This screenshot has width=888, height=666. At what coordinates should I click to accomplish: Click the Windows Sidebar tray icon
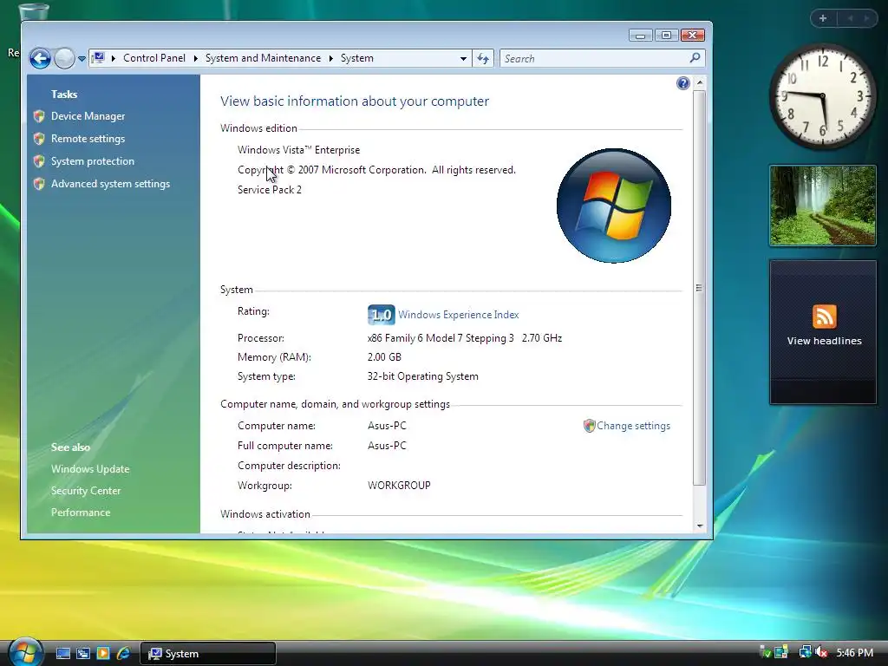781,652
